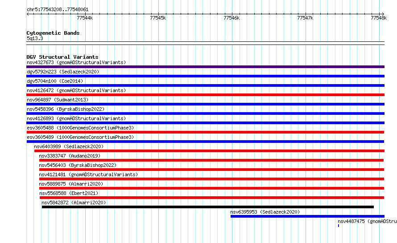Click the tiny blue nsv4487475 variant mark
This screenshot has width=397, height=243.
[339, 226]
